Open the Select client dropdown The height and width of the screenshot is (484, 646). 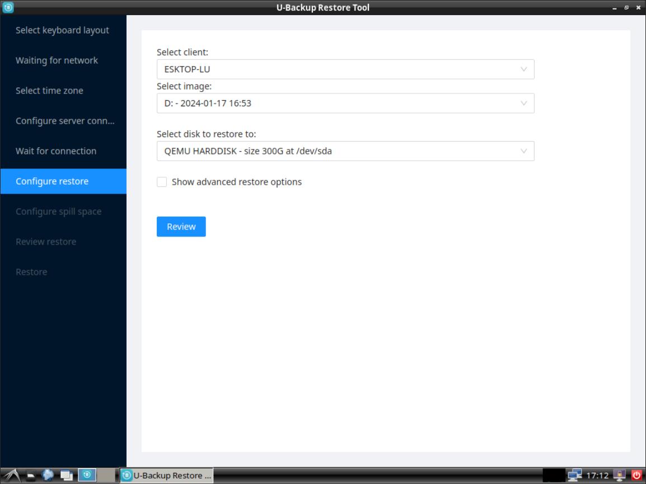(x=345, y=69)
